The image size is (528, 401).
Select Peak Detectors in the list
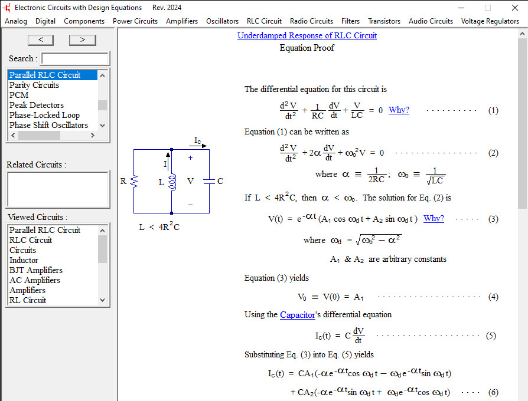click(x=53, y=105)
